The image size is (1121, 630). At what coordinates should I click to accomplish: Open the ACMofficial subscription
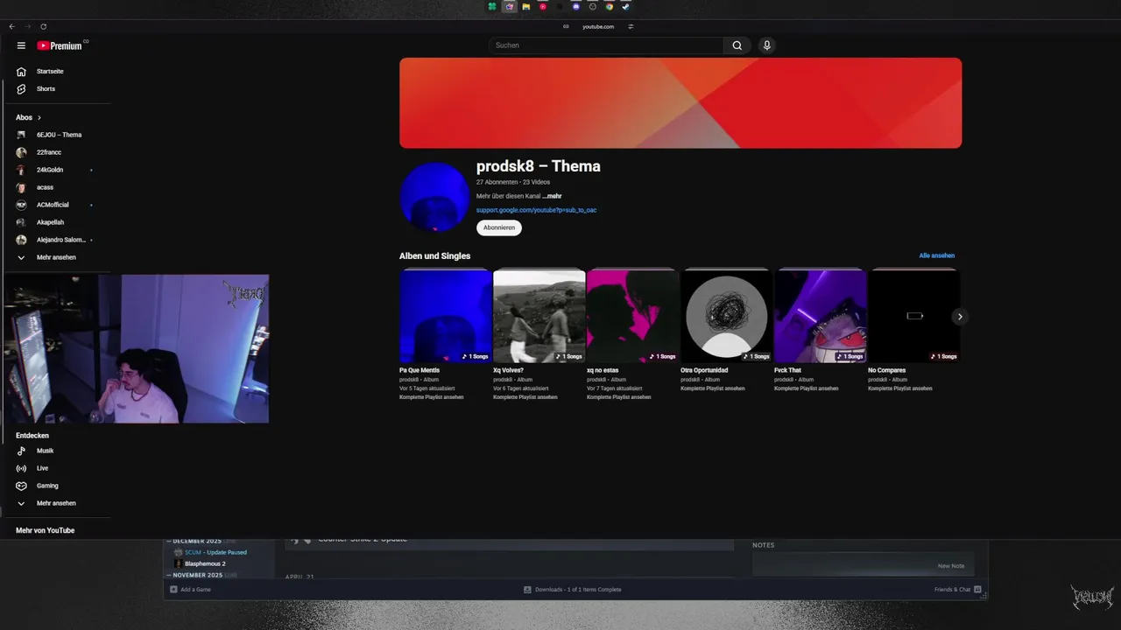point(53,205)
